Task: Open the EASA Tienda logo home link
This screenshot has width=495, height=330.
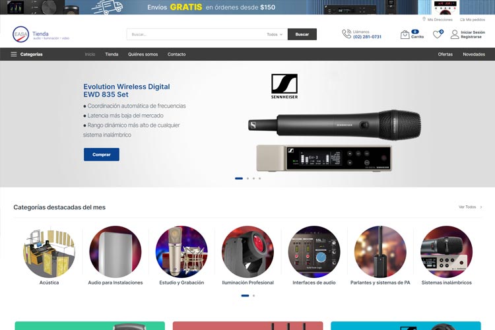Action: point(41,34)
